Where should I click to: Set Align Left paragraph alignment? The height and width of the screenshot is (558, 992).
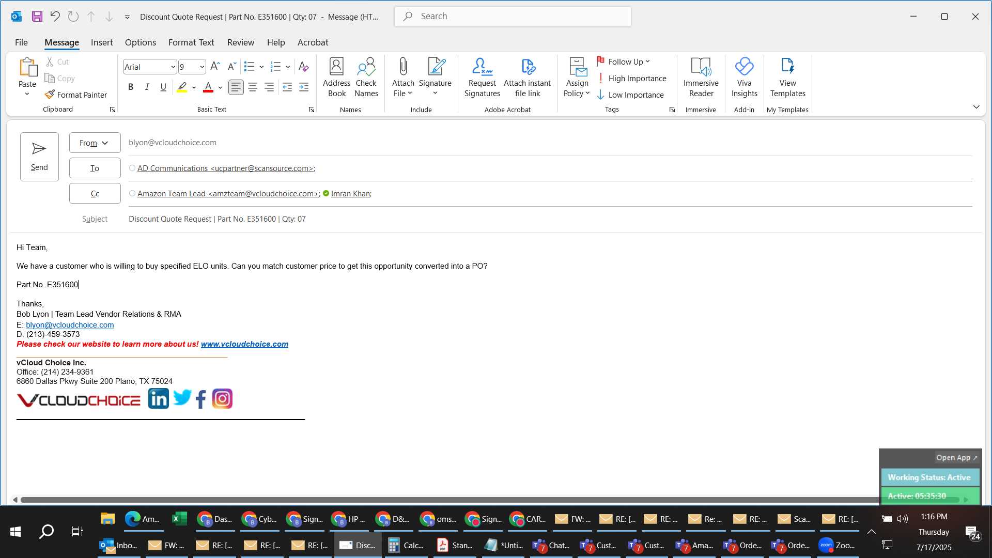tap(236, 87)
